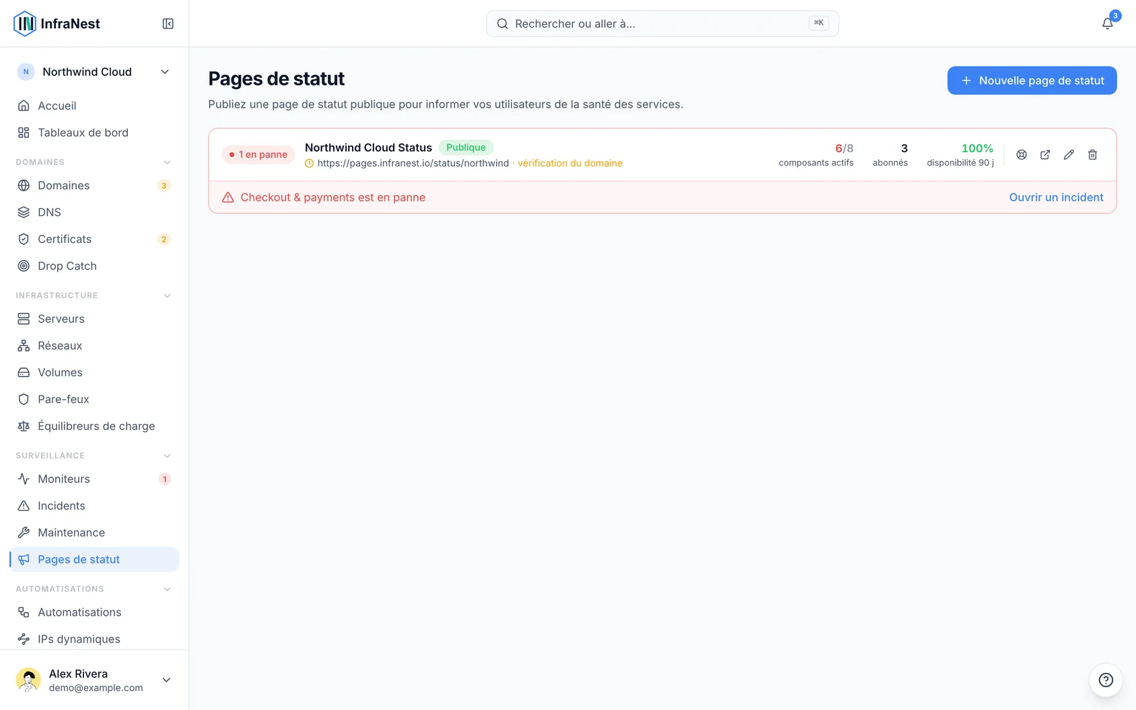Click Checkout & payments est en panne alert
The height and width of the screenshot is (710, 1136).
332,197
